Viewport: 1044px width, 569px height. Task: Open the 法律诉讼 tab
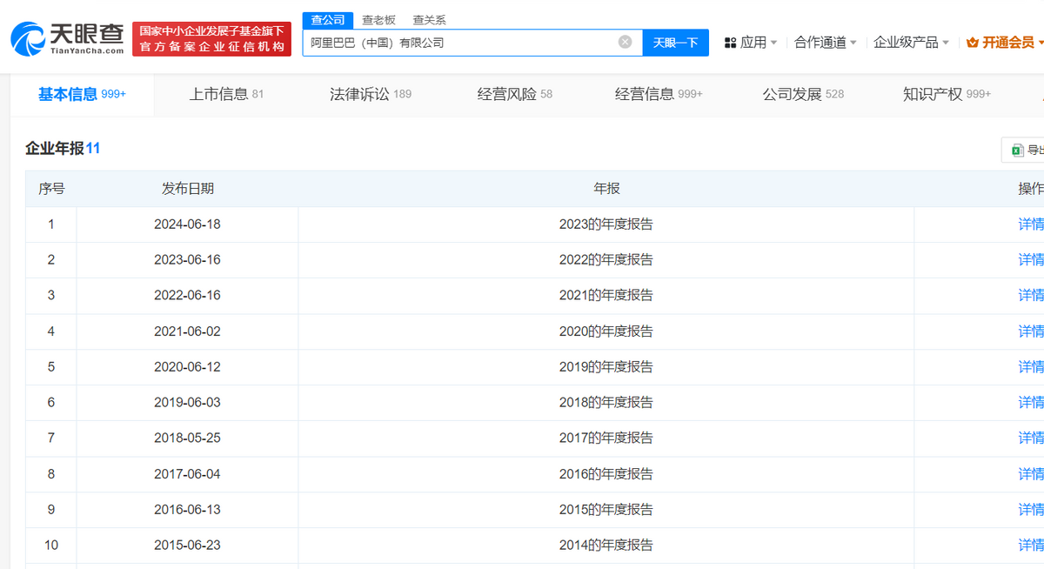(x=370, y=94)
